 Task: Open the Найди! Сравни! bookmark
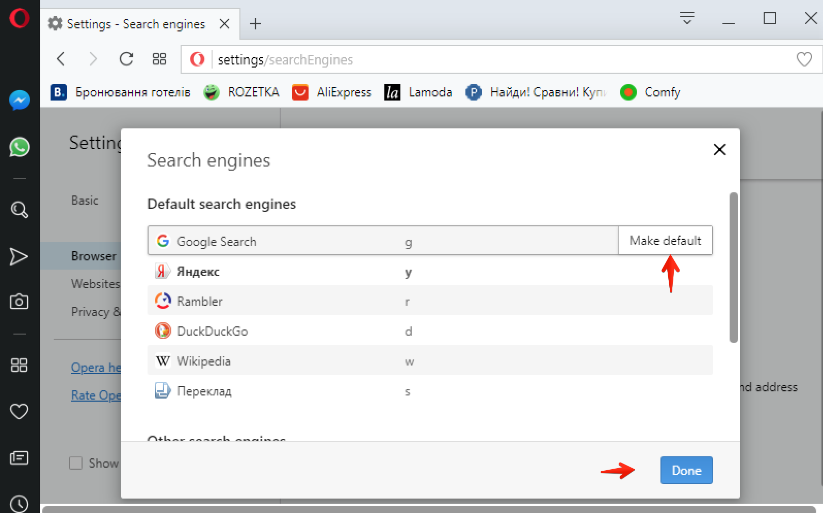[x=536, y=92]
